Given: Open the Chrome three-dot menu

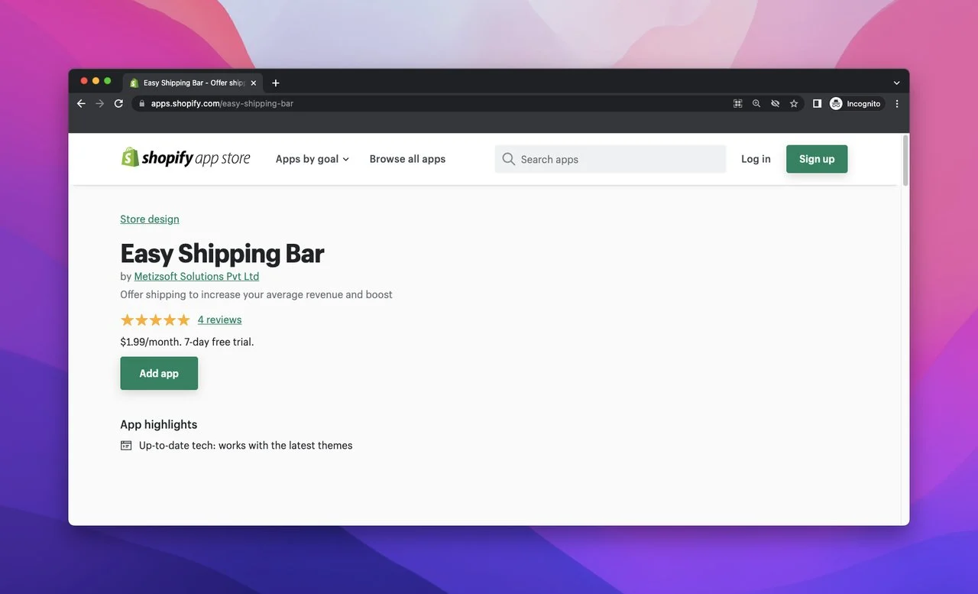Looking at the screenshot, I should tap(897, 103).
